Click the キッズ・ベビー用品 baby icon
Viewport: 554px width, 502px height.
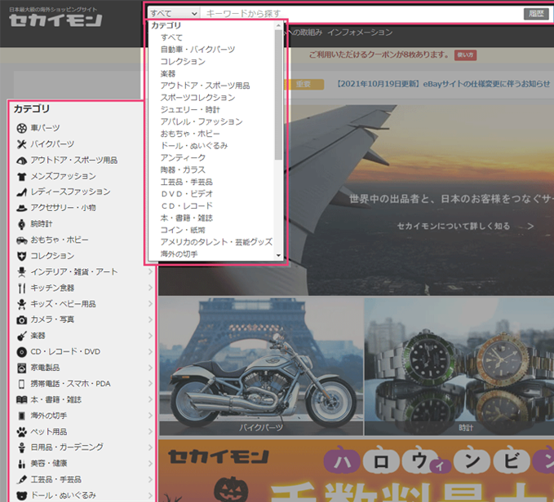(21, 304)
